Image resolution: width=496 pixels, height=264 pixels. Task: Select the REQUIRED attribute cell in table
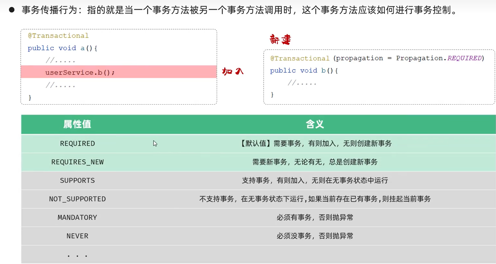click(x=77, y=144)
